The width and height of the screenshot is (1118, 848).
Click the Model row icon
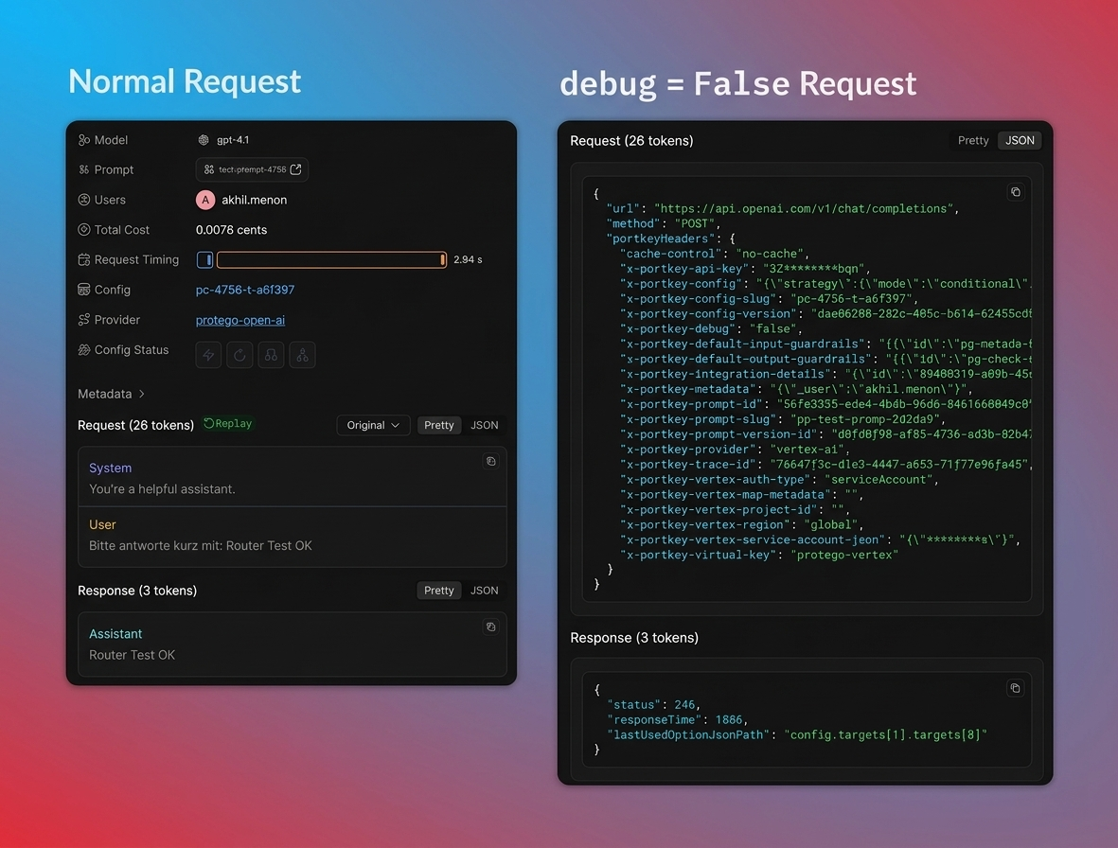pyautogui.click(x=84, y=140)
